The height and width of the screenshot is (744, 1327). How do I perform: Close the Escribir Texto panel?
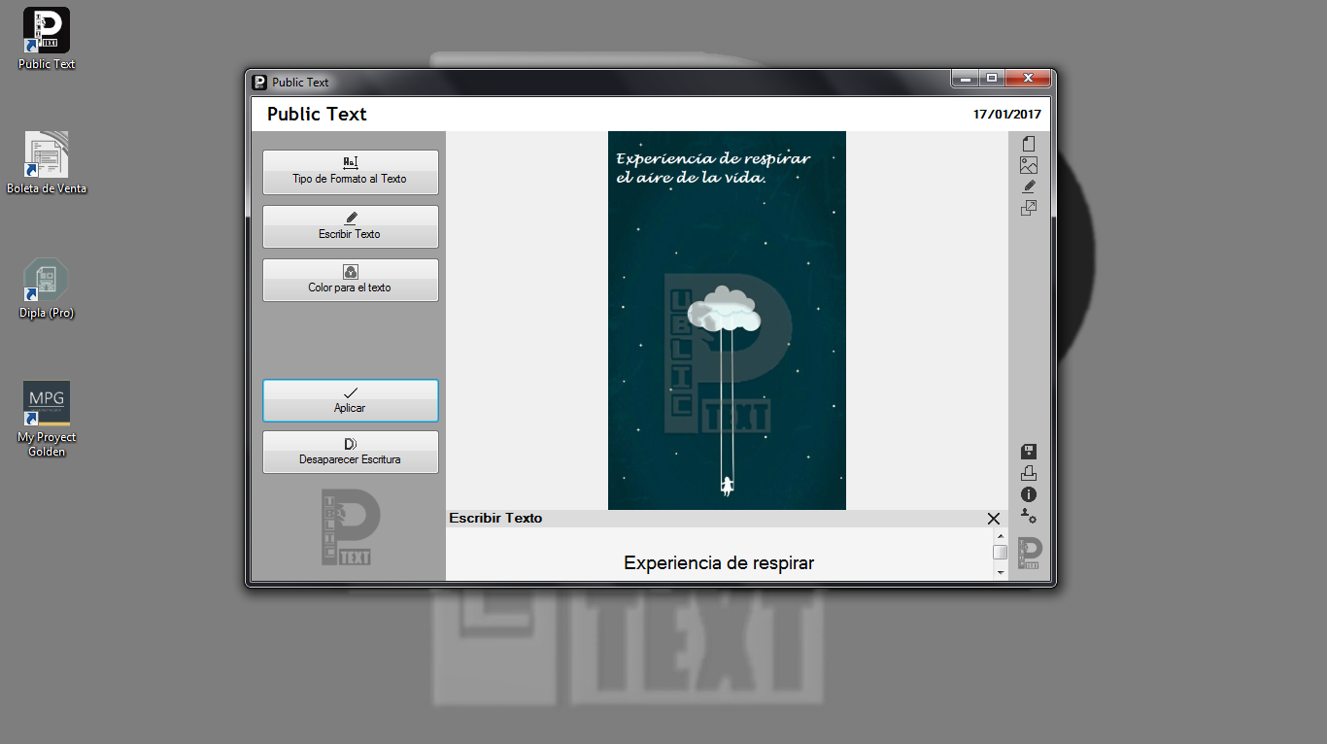[993, 519]
